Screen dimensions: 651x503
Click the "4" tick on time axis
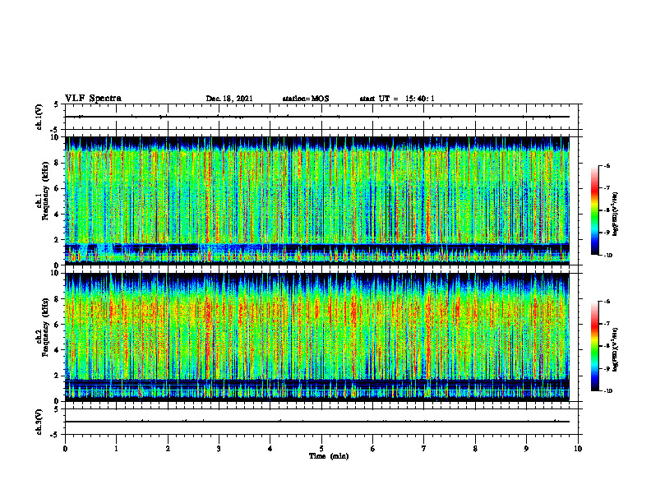point(270,449)
